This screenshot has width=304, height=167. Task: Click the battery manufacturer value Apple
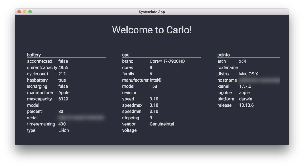(64, 93)
